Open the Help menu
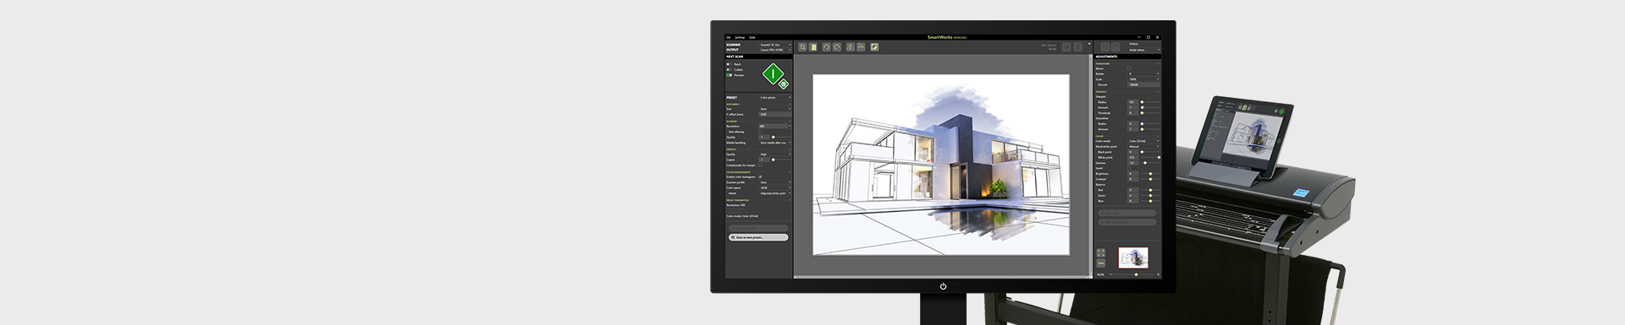The width and height of the screenshot is (1625, 325). click(752, 37)
